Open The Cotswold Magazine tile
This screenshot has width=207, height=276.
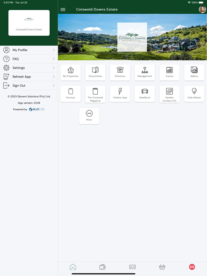pyautogui.click(x=95, y=95)
